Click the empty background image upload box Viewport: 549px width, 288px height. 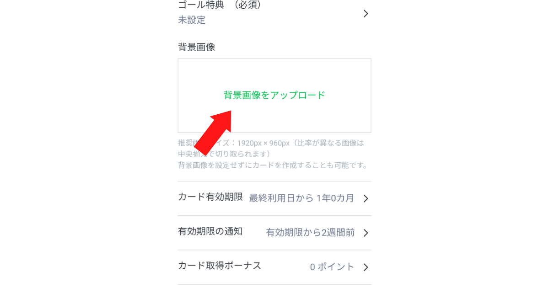click(274, 96)
